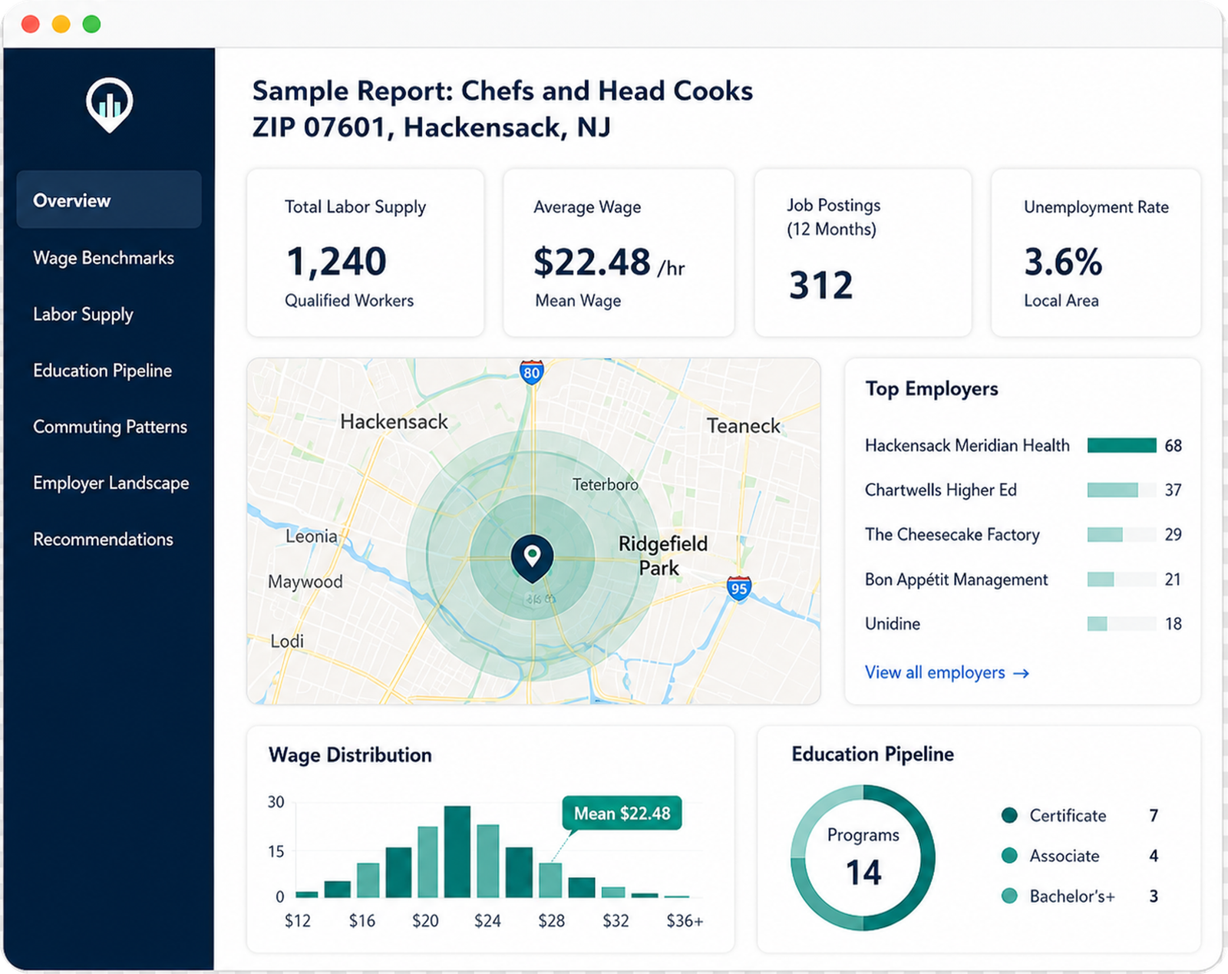Select the Bachelor's+ legend dot

tap(1009, 896)
